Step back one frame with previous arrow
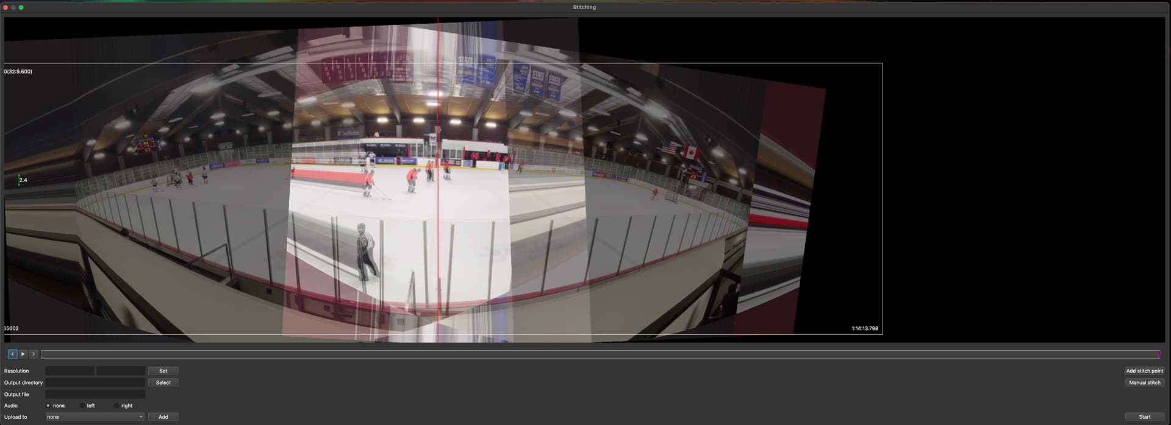Viewport: 1171px width, 425px height. [12, 354]
